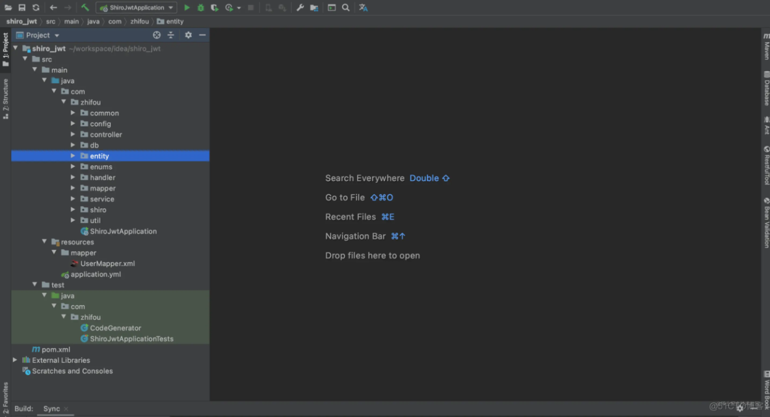Expand the controller package folder
This screenshot has height=417, width=770.
point(73,135)
